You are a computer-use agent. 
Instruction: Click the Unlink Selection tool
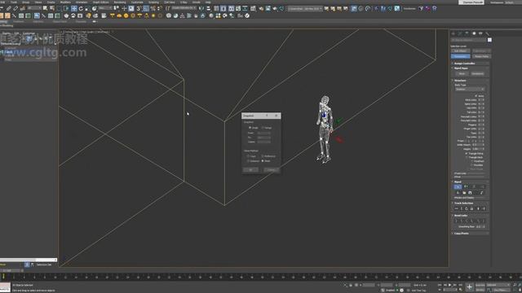click(15, 8)
